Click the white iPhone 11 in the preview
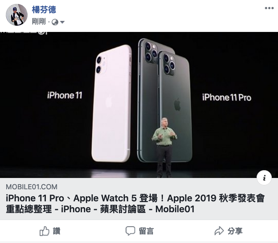278x243 pixels. [112, 103]
